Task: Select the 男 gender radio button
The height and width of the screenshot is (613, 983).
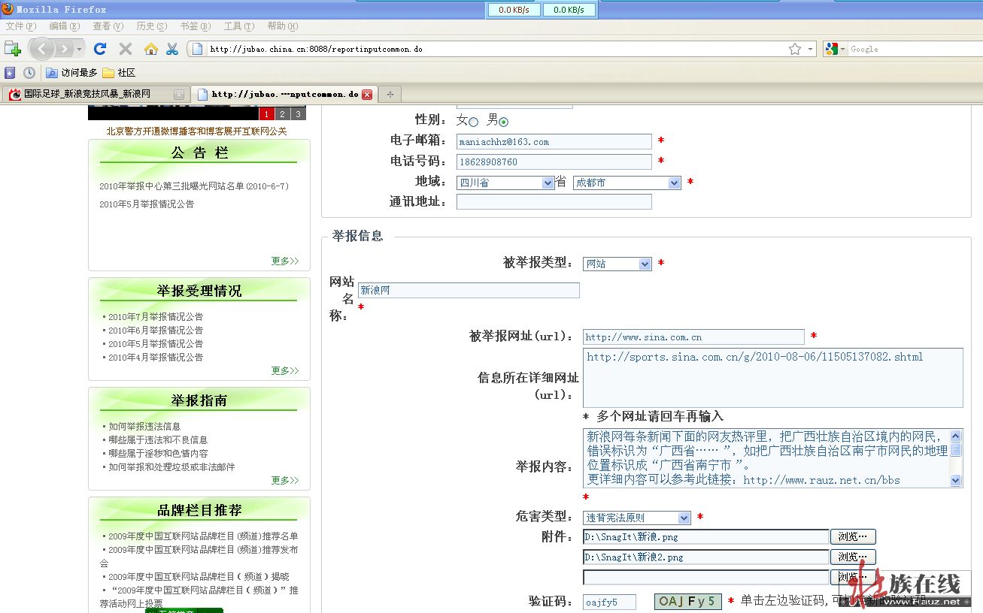Action: [503, 122]
